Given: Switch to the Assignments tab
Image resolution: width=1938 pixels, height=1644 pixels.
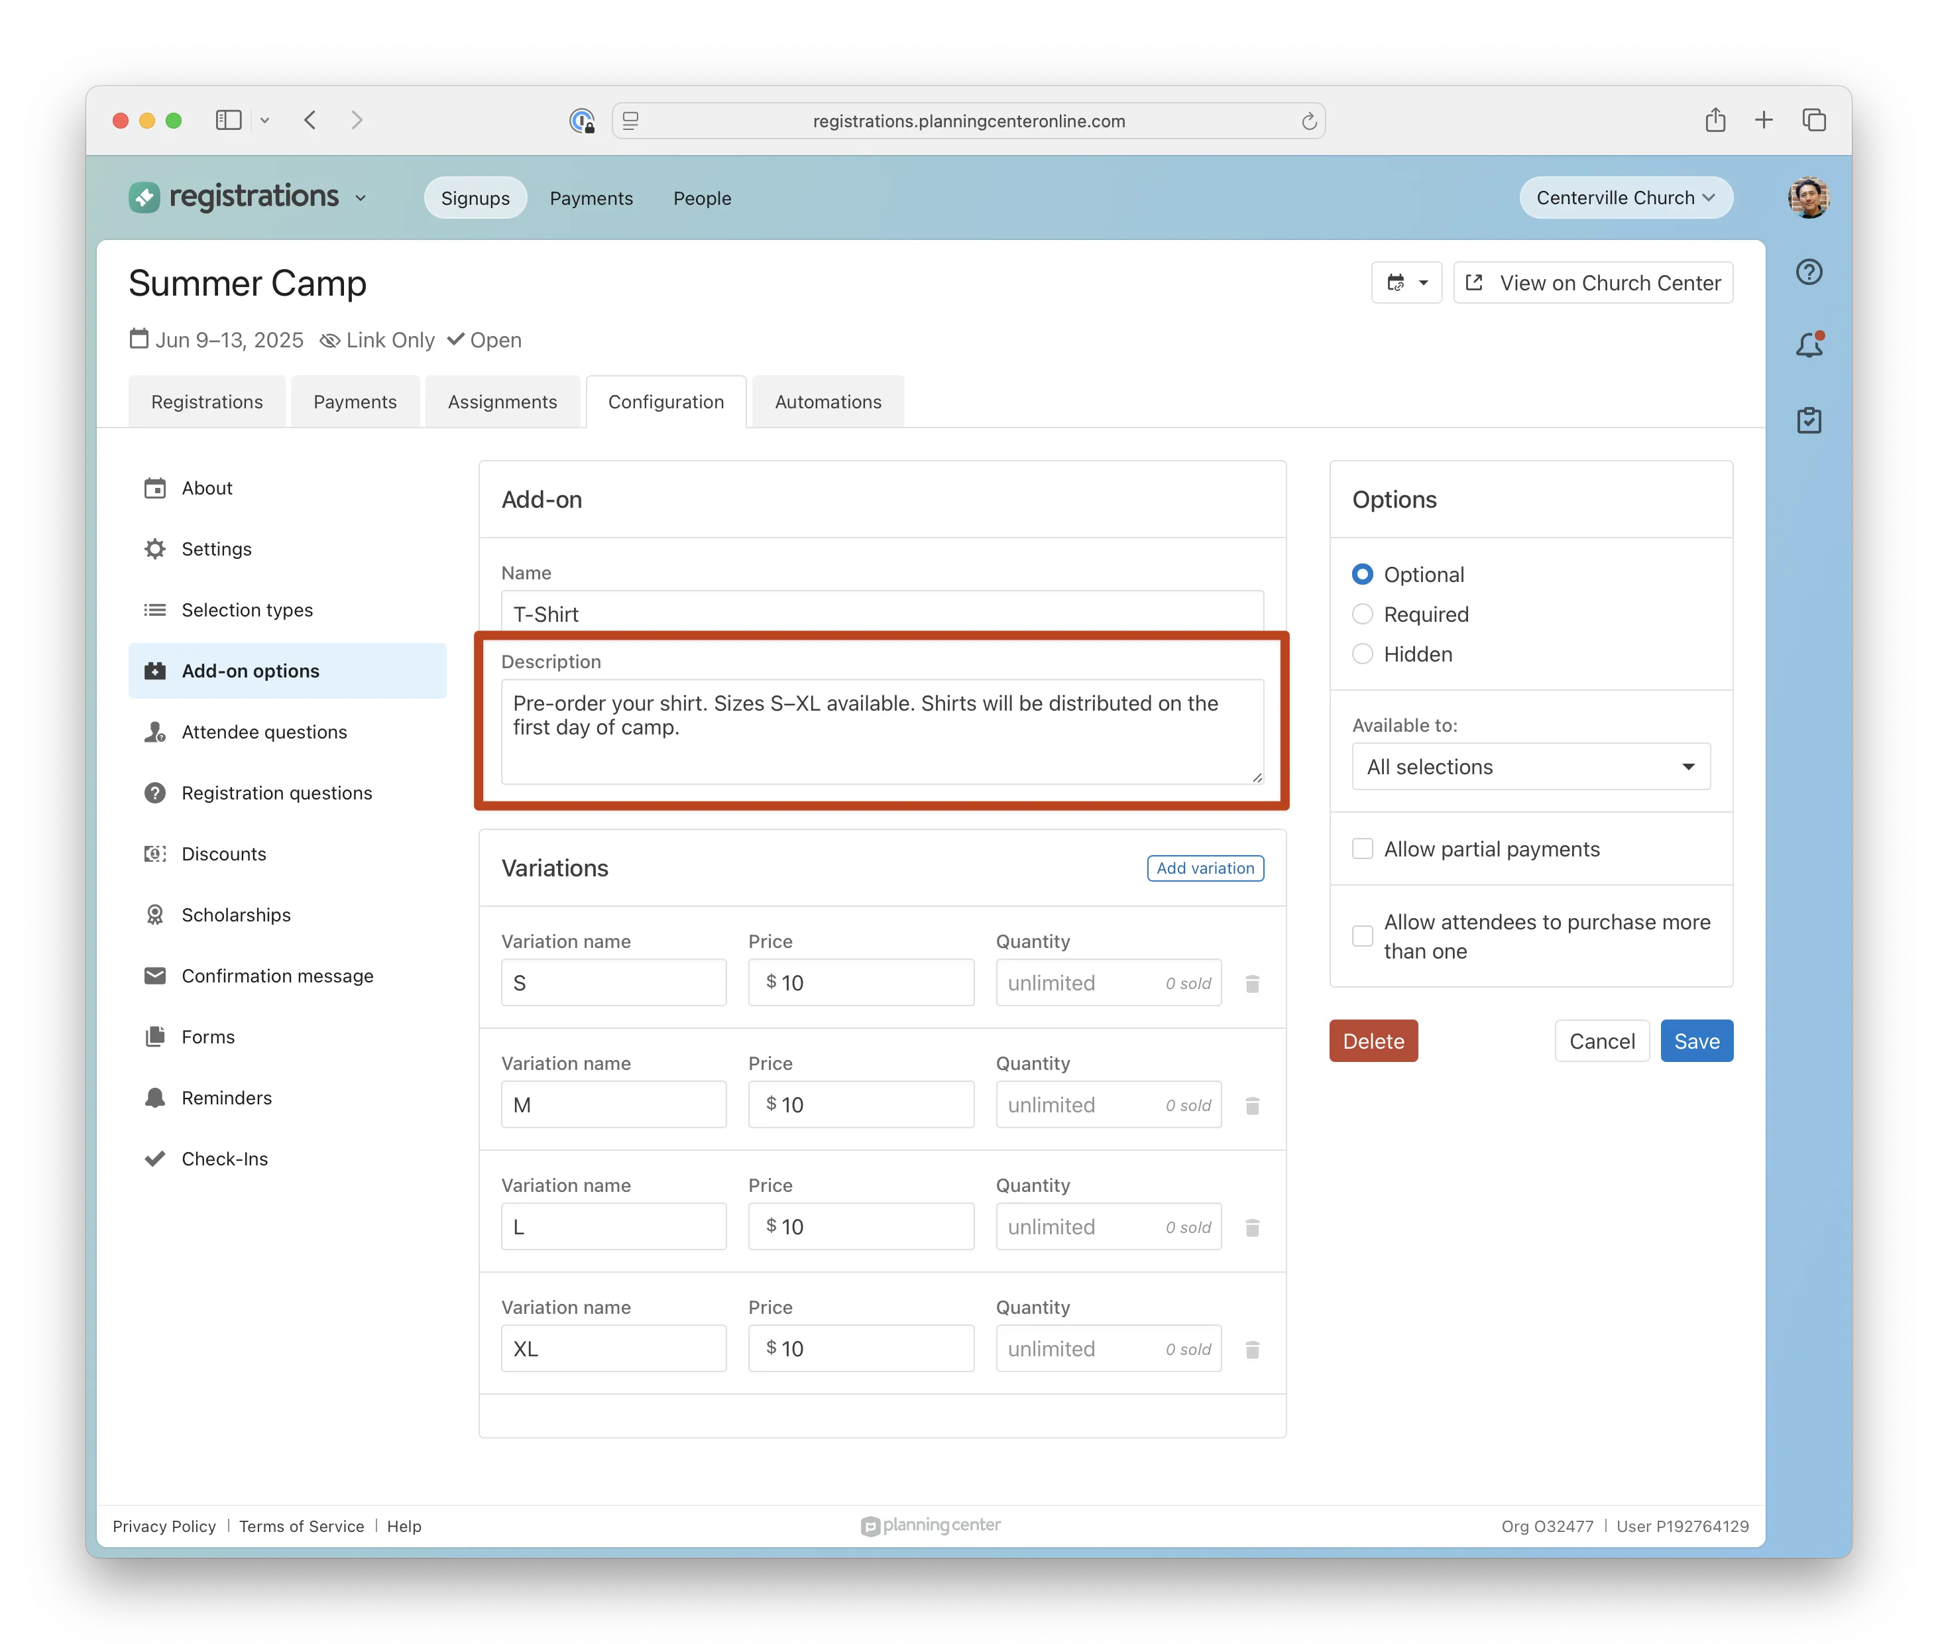Looking at the screenshot, I should coord(502,402).
